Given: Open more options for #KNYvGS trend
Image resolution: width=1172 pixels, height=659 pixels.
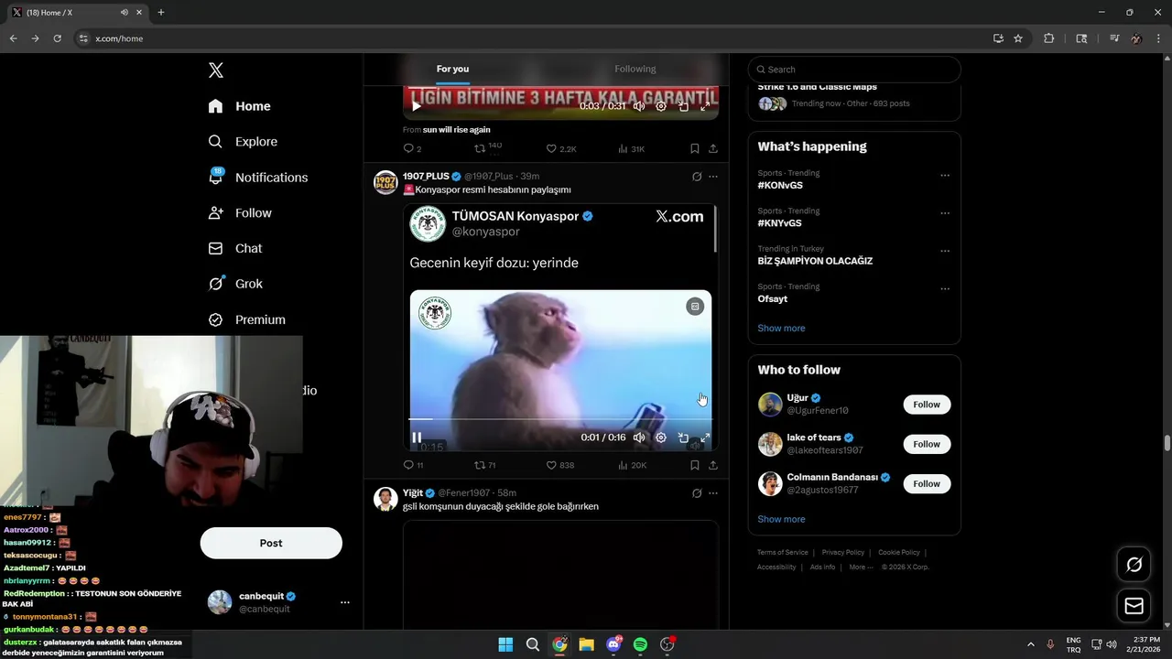Looking at the screenshot, I should pyautogui.click(x=945, y=213).
